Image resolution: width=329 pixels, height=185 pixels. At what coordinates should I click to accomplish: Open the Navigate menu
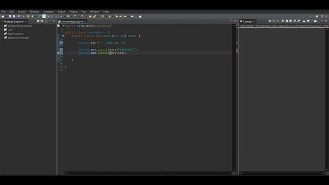coord(48,12)
